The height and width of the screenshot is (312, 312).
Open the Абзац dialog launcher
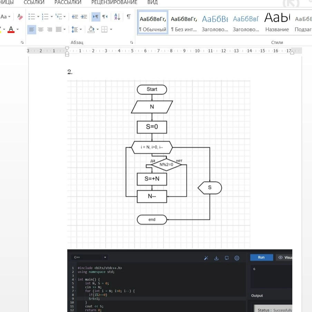click(131, 42)
